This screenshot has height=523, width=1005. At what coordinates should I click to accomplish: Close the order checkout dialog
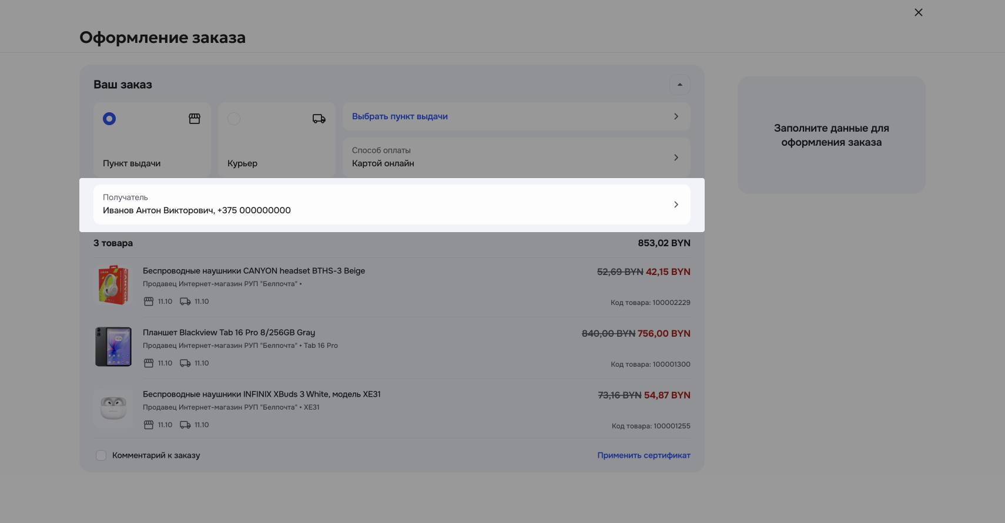(x=919, y=12)
